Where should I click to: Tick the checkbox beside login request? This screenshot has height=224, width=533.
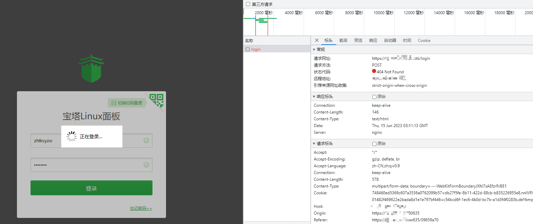[248, 49]
